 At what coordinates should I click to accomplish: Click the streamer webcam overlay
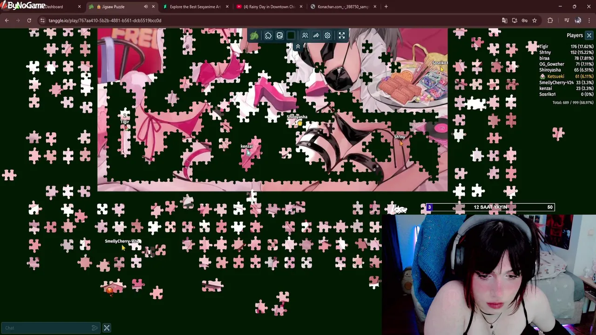489,275
